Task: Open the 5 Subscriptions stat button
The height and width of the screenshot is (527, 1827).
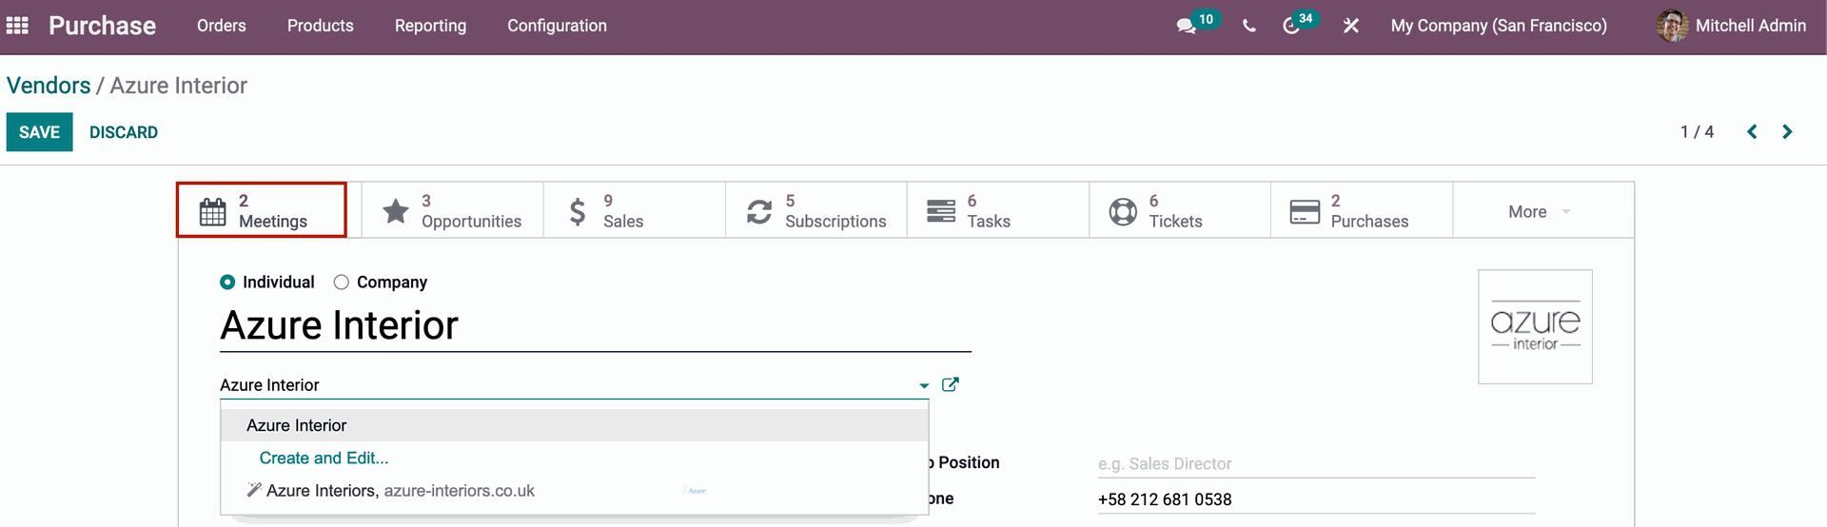Action: (x=816, y=211)
